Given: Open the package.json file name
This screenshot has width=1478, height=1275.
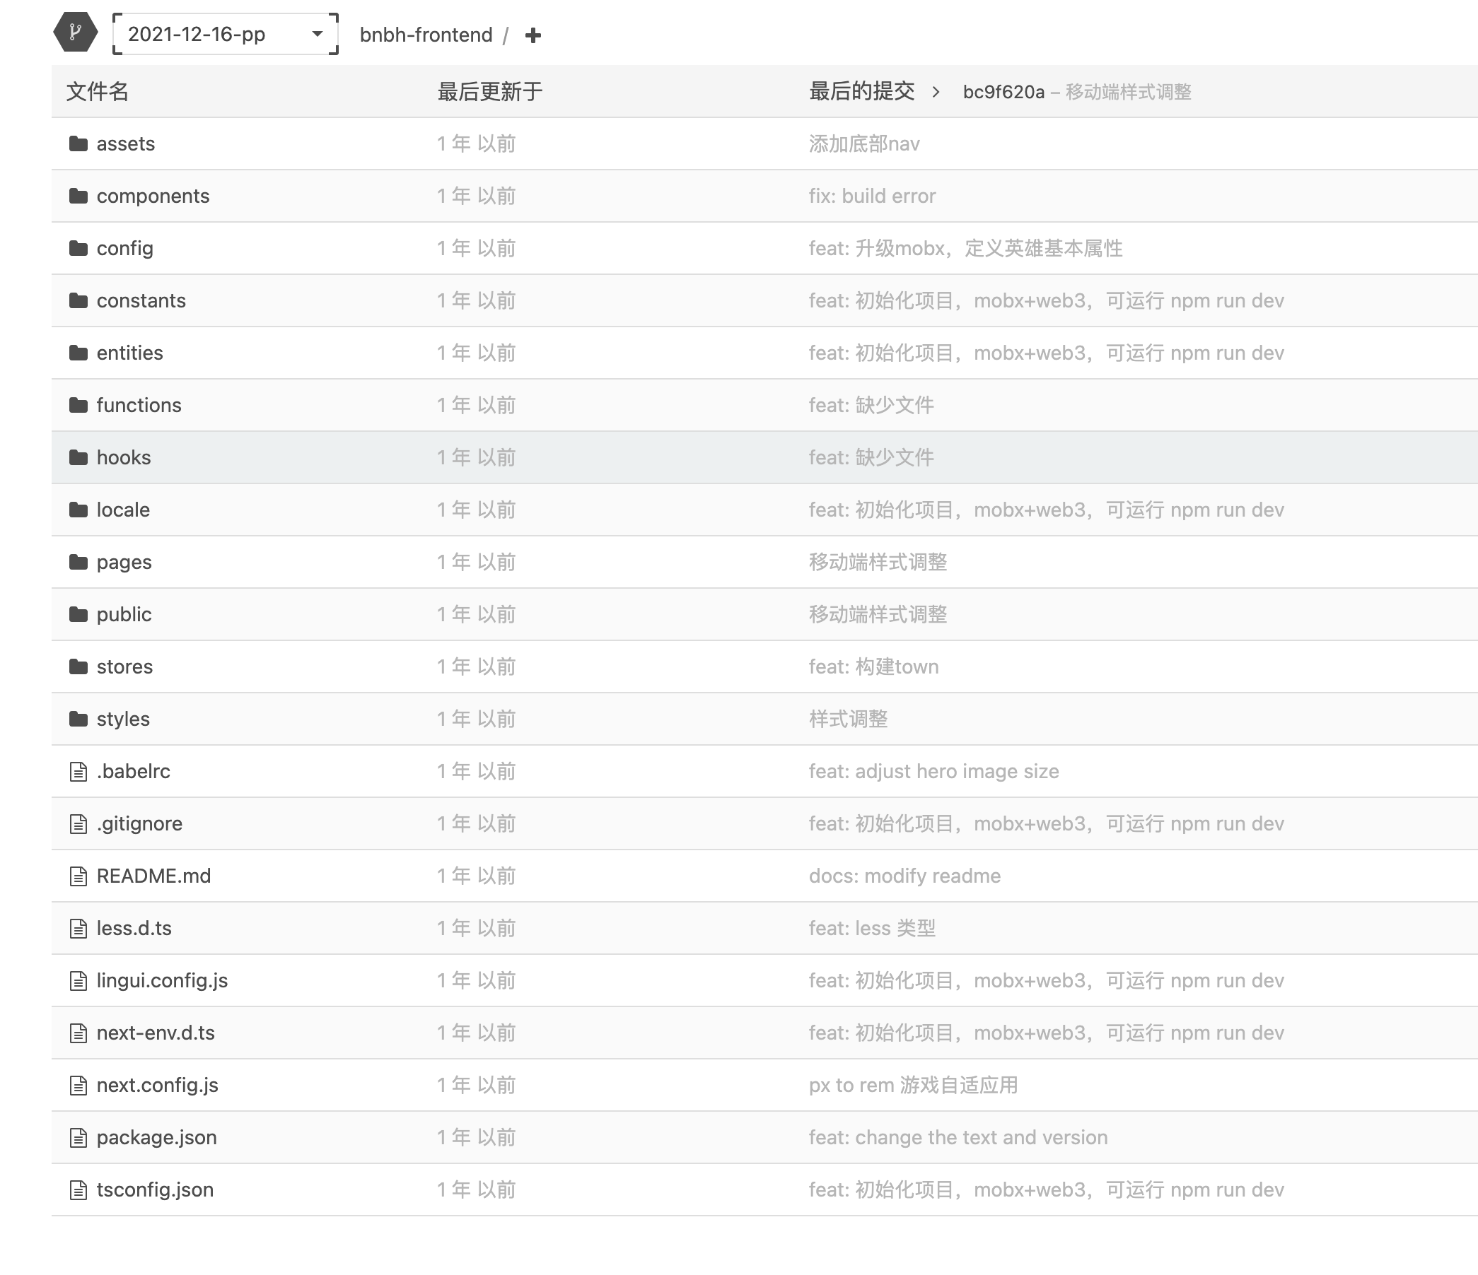Looking at the screenshot, I should coord(157,1137).
